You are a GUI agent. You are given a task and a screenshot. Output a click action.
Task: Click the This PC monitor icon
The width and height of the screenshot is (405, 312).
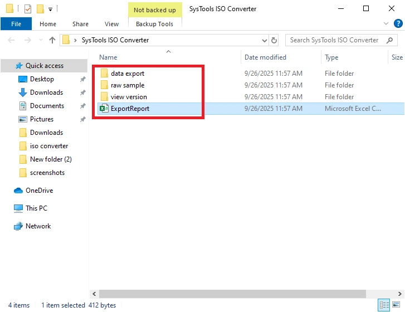click(x=18, y=208)
